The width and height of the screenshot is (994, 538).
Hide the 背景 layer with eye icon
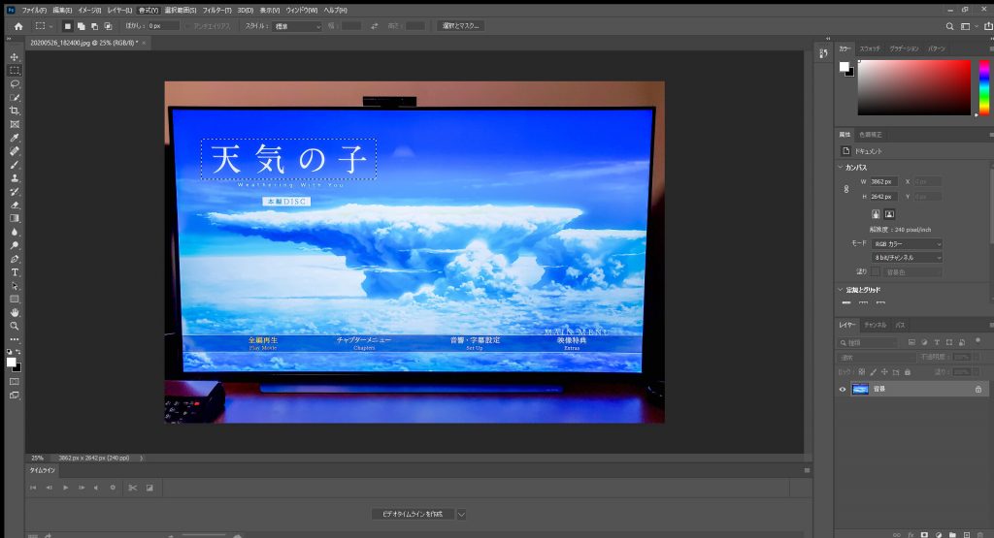pyautogui.click(x=843, y=389)
